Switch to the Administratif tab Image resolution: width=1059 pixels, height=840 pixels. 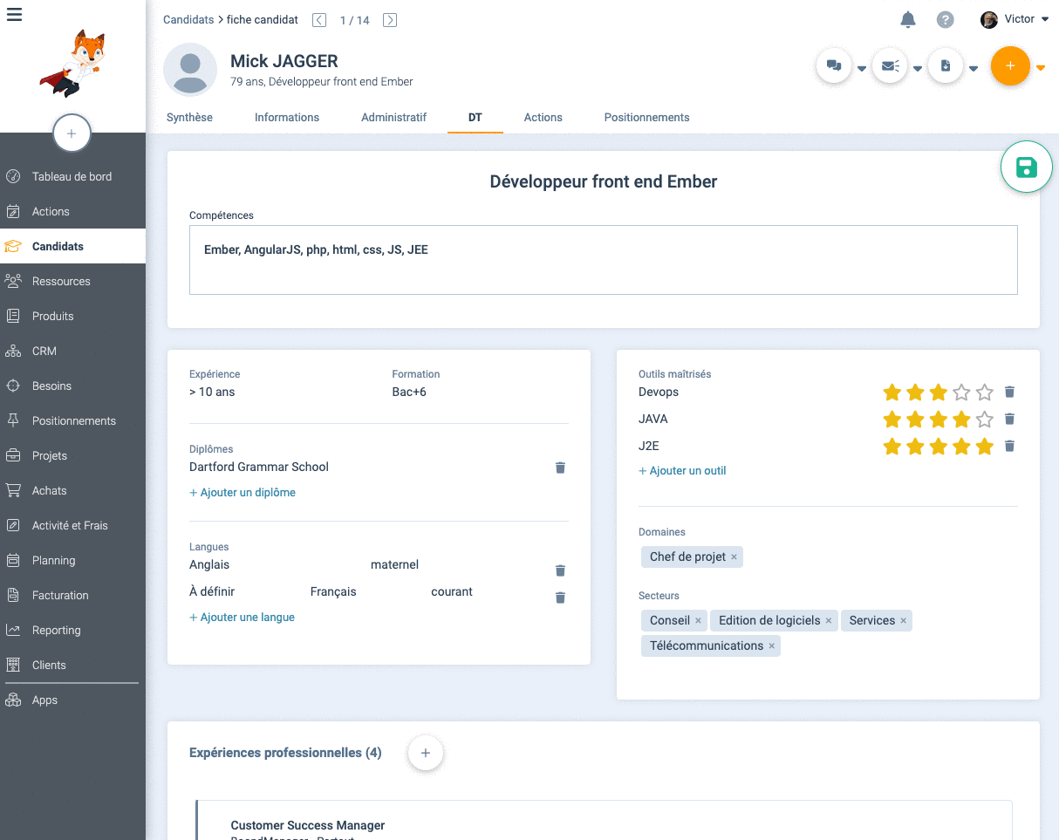pyautogui.click(x=393, y=117)
